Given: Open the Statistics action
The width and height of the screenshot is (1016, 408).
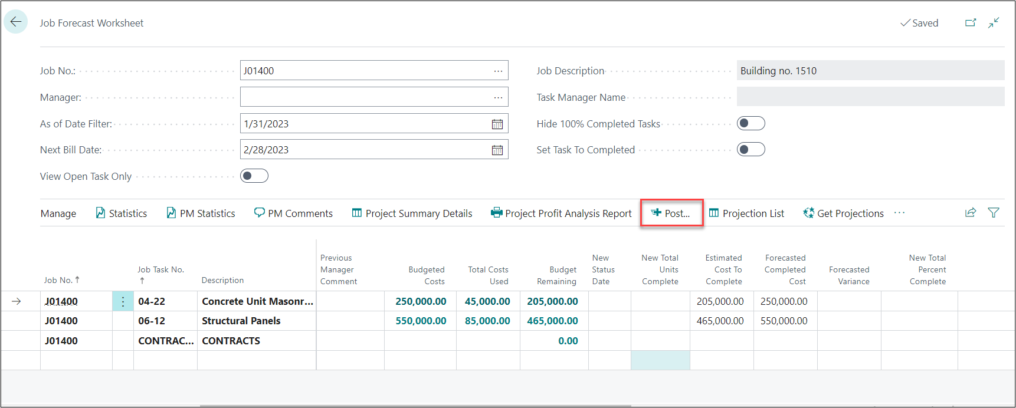Looking at the screenshot, I should 122,213.
